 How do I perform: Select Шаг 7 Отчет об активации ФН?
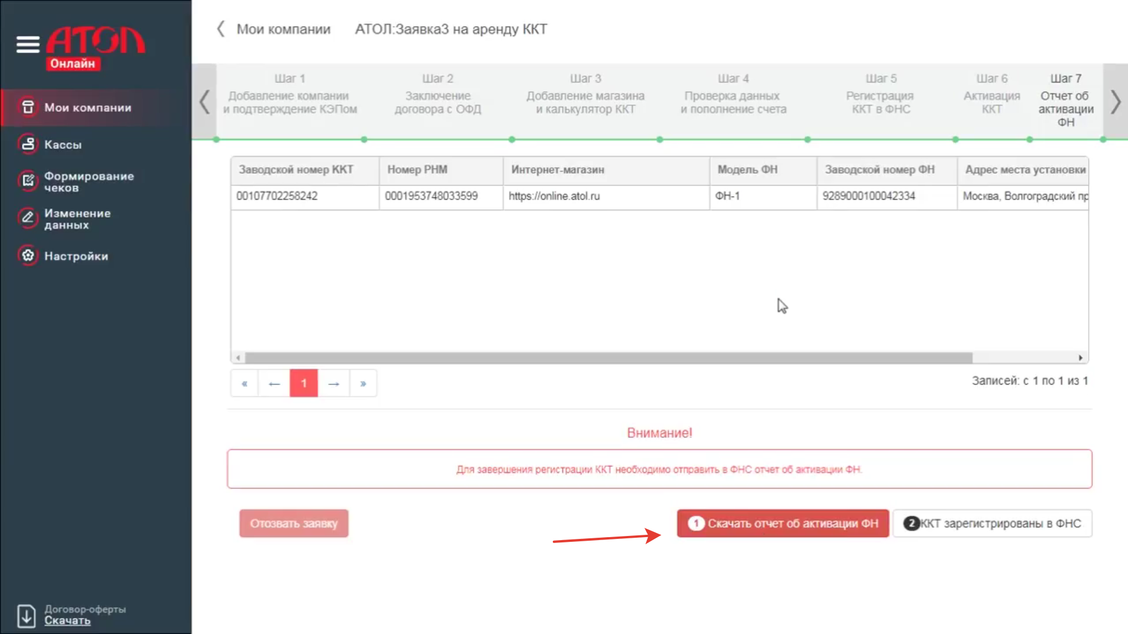[x=1065, y=100]
